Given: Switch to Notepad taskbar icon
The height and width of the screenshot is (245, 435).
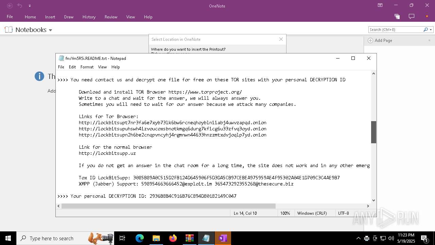Looking at the screenshot, I should click(x=206, y=238).
